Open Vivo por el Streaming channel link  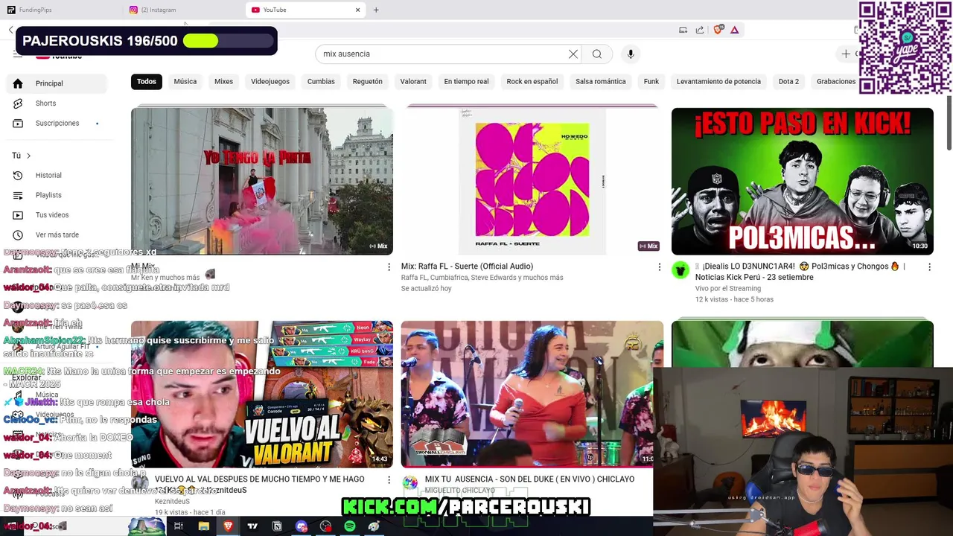coord(728,289)
